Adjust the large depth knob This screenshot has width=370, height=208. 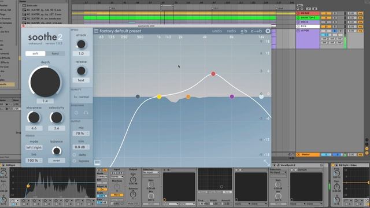(45, 82)
